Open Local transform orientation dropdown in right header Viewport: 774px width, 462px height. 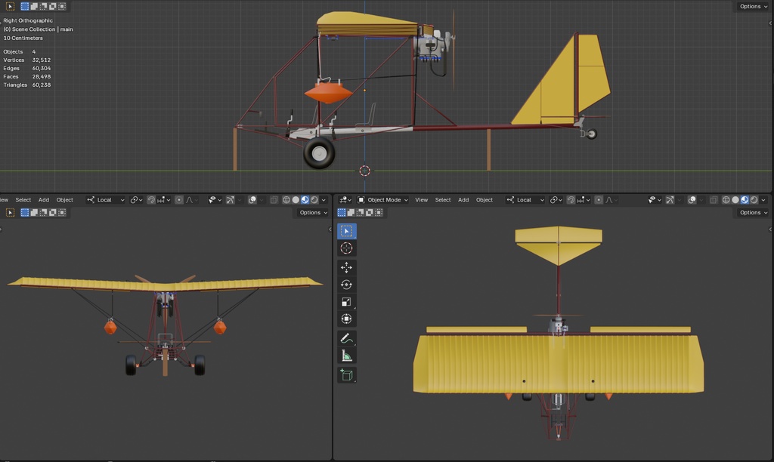pyautogui.click(x=526, y=200)
